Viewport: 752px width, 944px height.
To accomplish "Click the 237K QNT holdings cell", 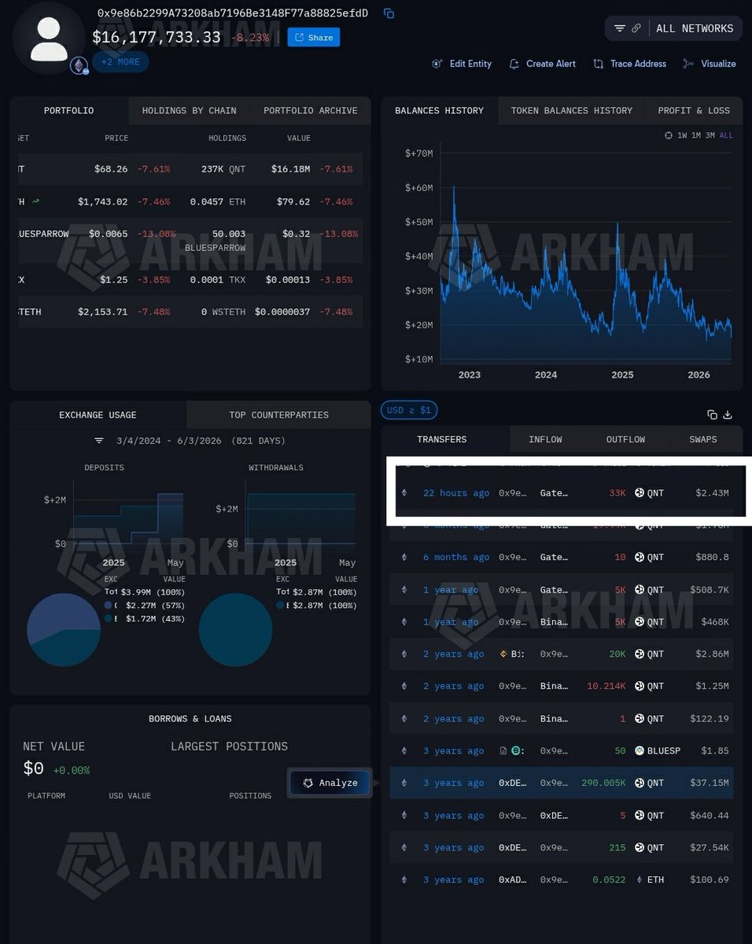I will [223, 169].
